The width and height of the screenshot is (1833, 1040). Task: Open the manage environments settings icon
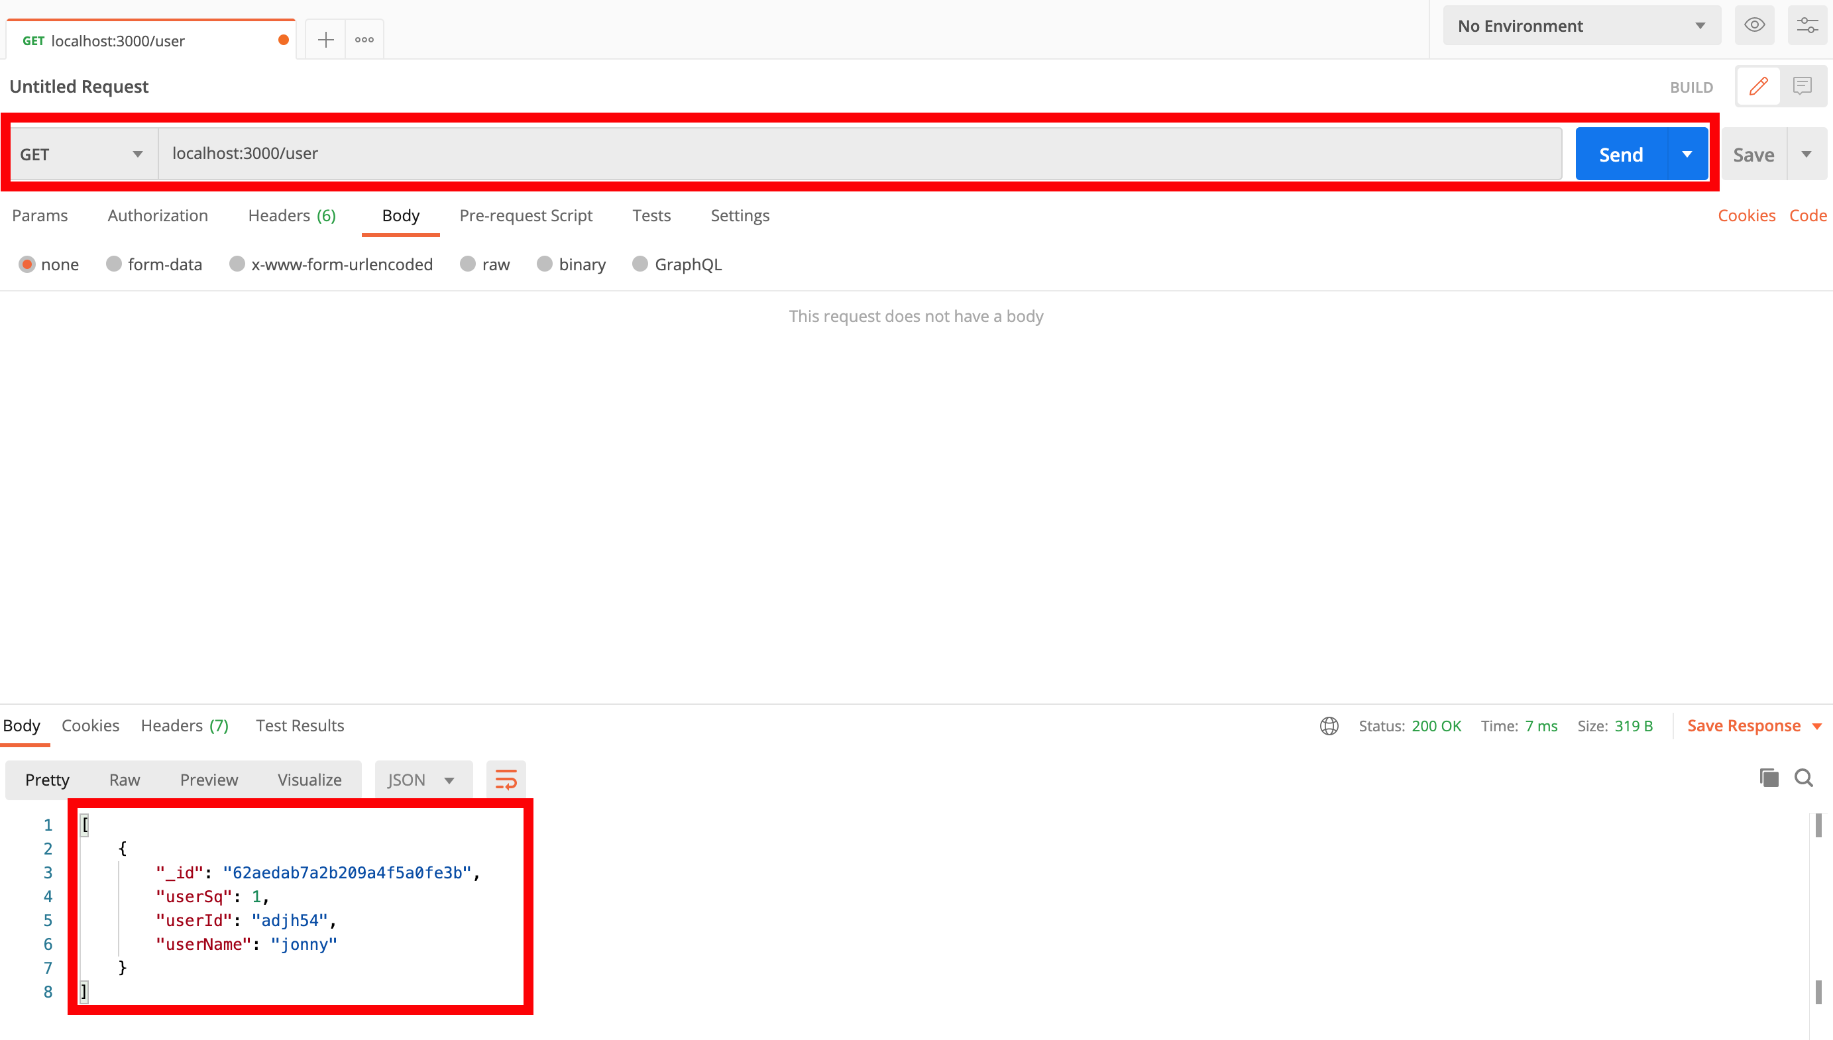click(1807, 26)
